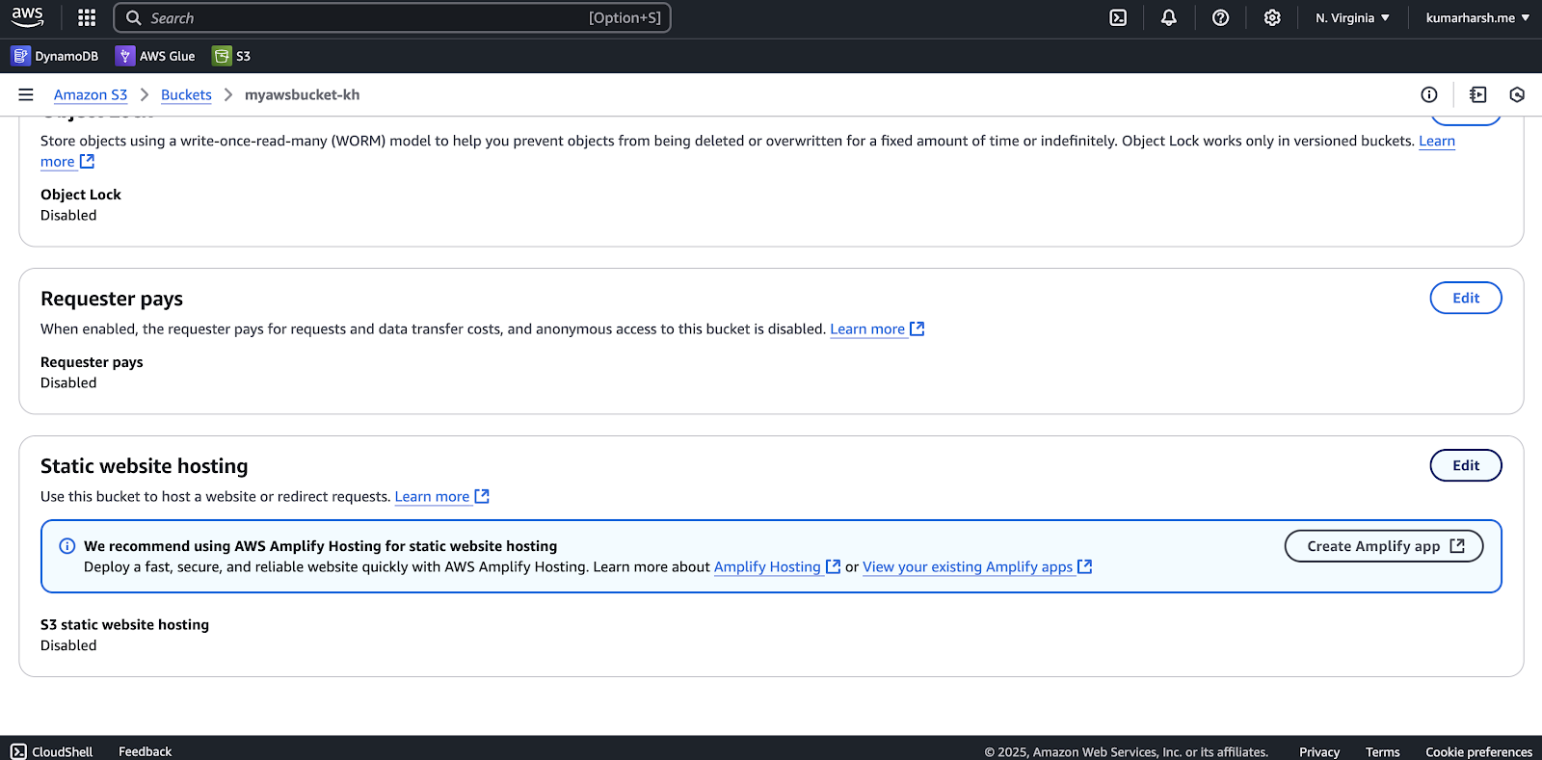Go to Amazon S3 breadcrumb

click(91, 94)
